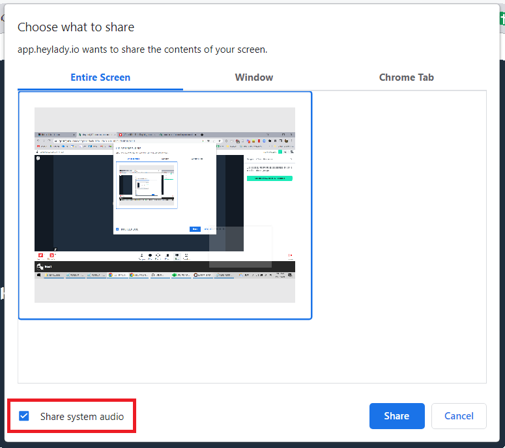Cancel the screen sharing dialog
This screenshot has height=448, width=505.
459,416
